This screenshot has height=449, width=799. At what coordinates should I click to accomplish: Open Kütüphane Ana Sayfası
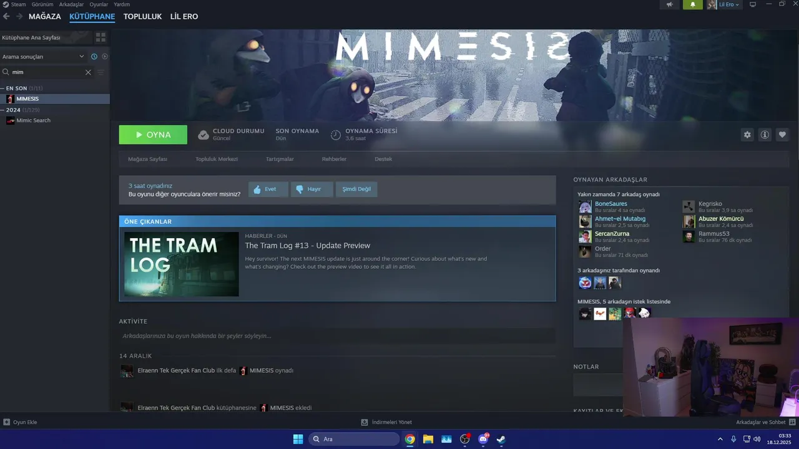(46, 37)
